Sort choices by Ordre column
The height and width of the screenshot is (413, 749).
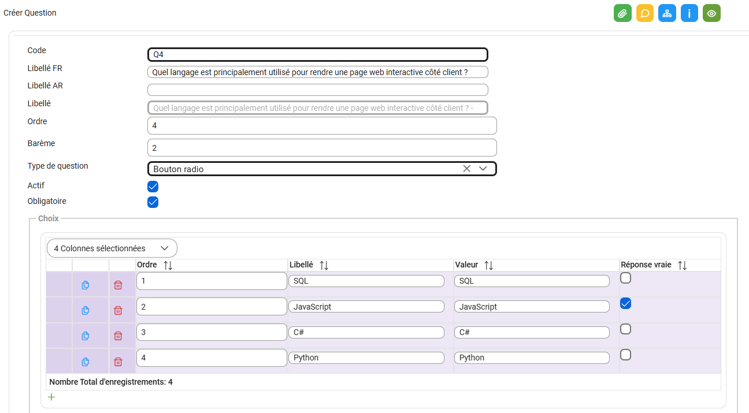[x=168, y=265]
